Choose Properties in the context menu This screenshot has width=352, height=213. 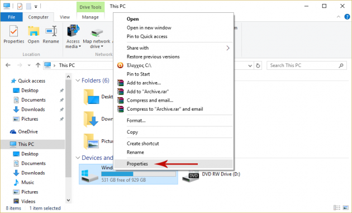pyautogui.click(x=173, y=164)
